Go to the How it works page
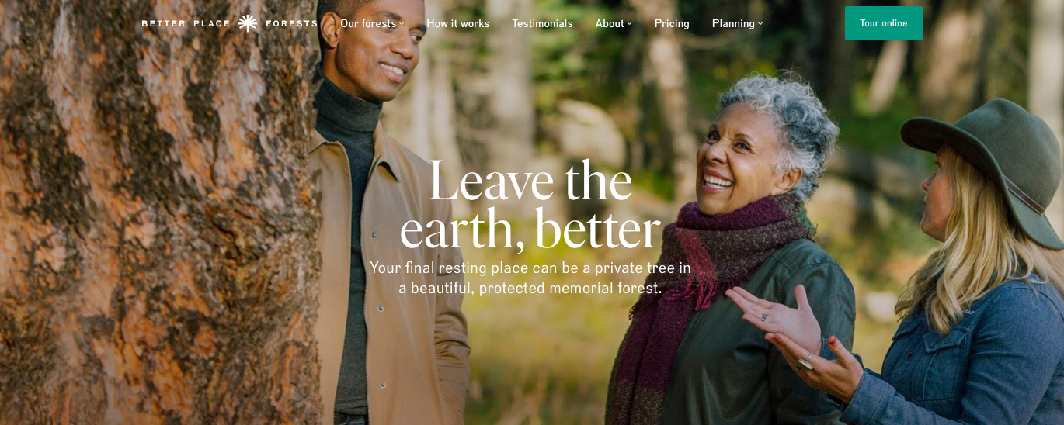 click(458, 23)
